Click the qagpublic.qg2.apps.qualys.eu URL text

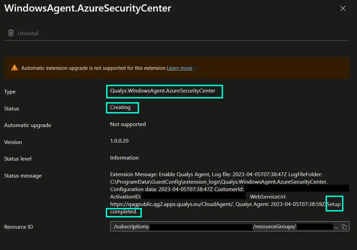coord(172,204)
